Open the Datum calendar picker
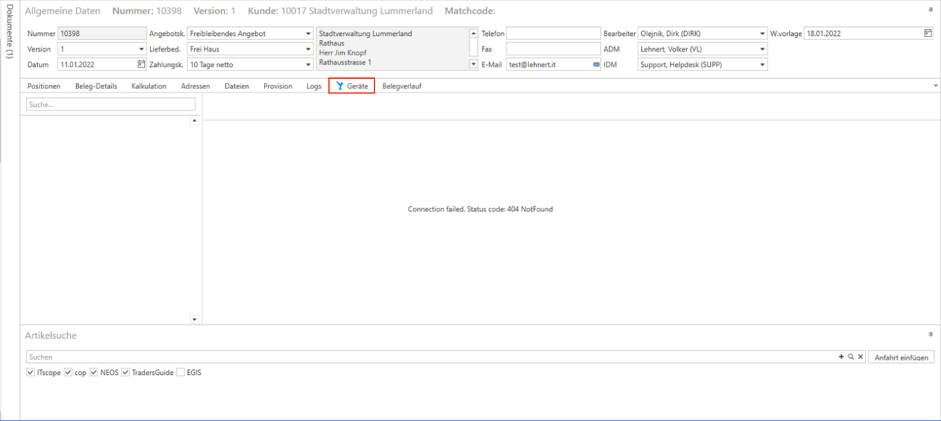Image resolution: width=941 pixels, height=421 pixels. (142, 64)
